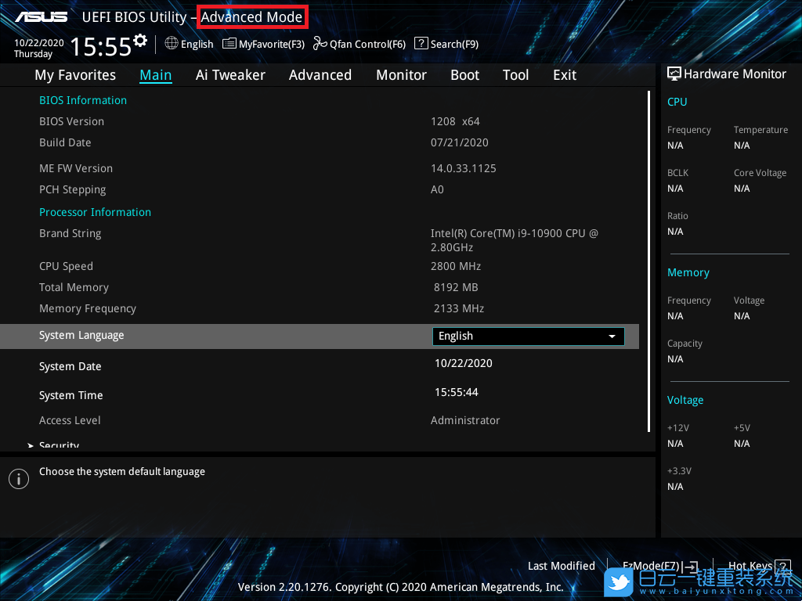Viewport: 802px width, 601px height.
Task: Click the Search question mark icon
Action: [x=421, y=44]
